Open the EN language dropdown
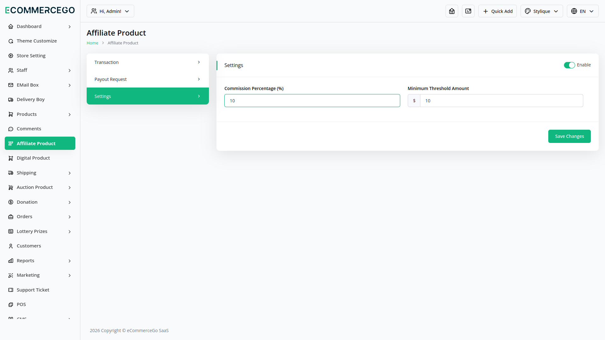 pyautogui.click(x=583, y=11)
